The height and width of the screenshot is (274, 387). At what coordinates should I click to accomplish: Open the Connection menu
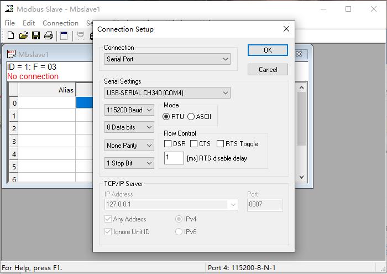(x=60, y=23)
